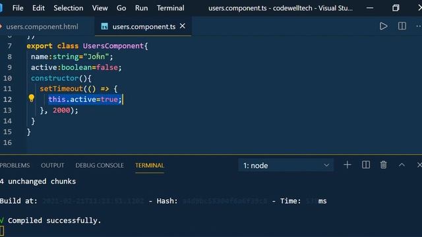Close the terminal panel
Viewport: 422px width, 237px height.
[419, 165]
